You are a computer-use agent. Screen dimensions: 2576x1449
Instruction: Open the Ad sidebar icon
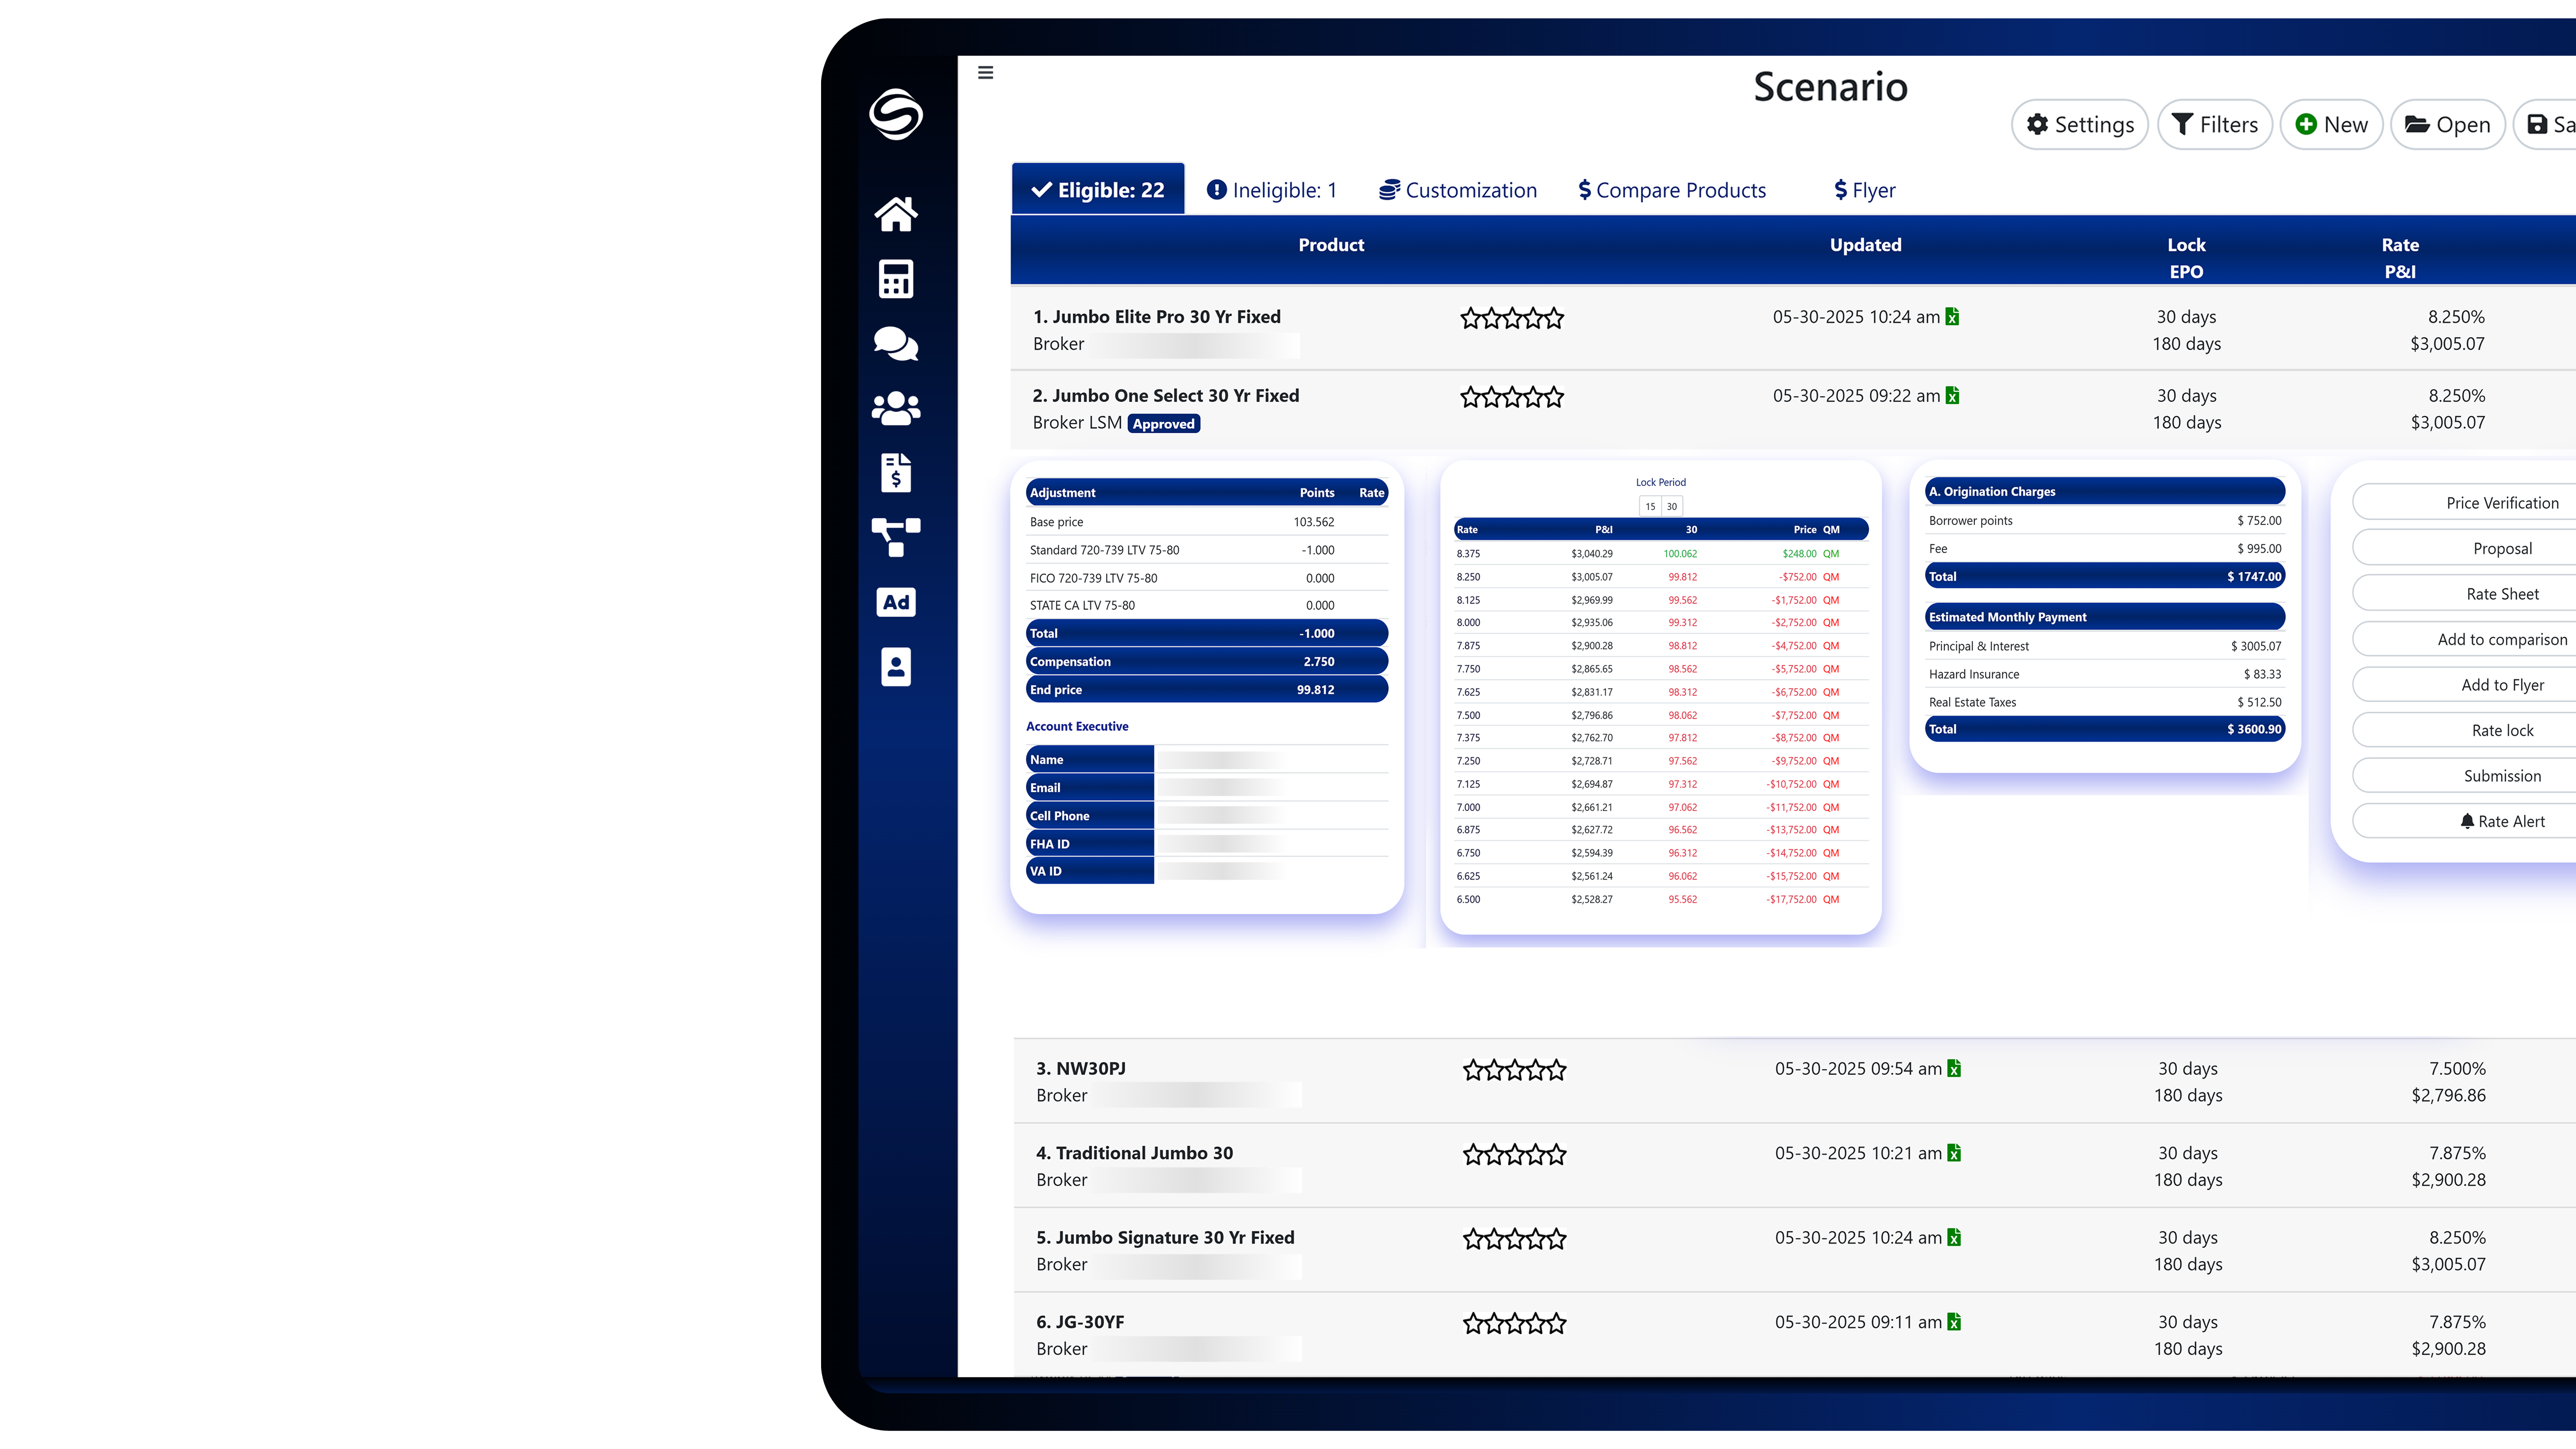[x=896, y=602]
